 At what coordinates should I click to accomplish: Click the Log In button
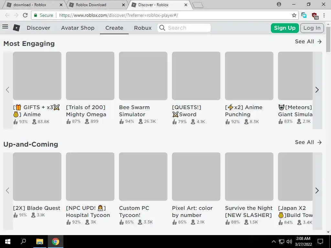312,28
